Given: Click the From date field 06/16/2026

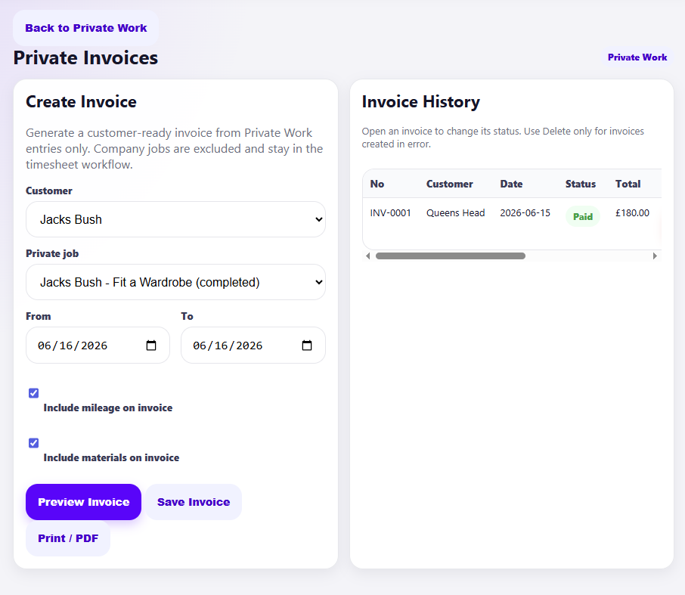Looking at the screenshot, I should point(98,345).
